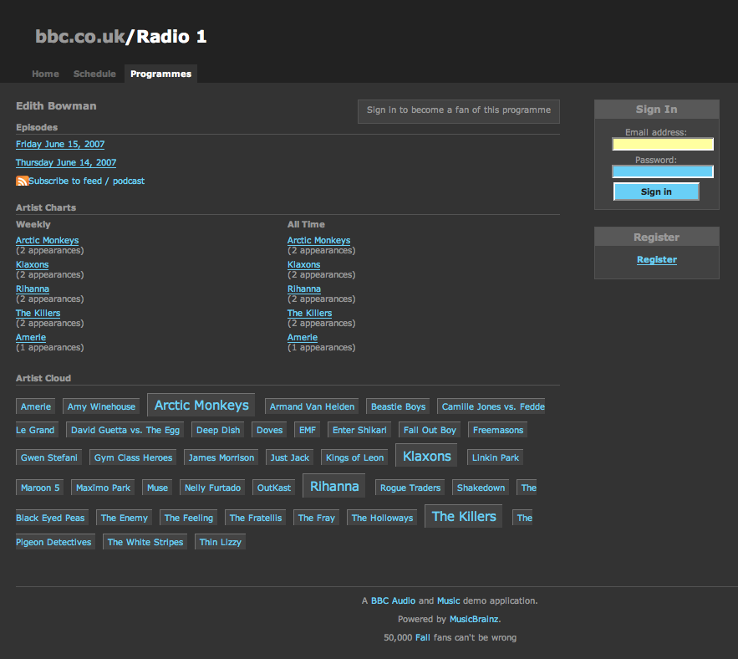
Task: Open the Register link
Action: (656, 259)
